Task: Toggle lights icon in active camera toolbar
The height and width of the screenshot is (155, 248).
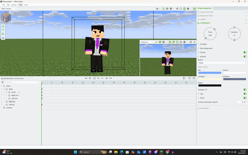Action: coord(174,42)
